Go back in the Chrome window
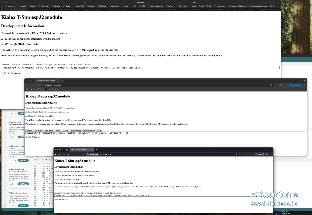Screen dimensions: 312x215 [x=27, y=85]
